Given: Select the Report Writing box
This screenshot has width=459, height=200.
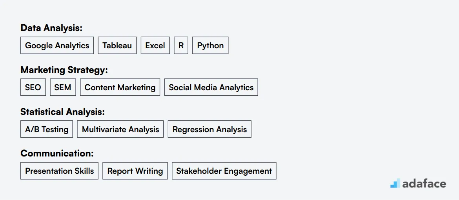Looking at the screenshot, I should tap(135, 171).
